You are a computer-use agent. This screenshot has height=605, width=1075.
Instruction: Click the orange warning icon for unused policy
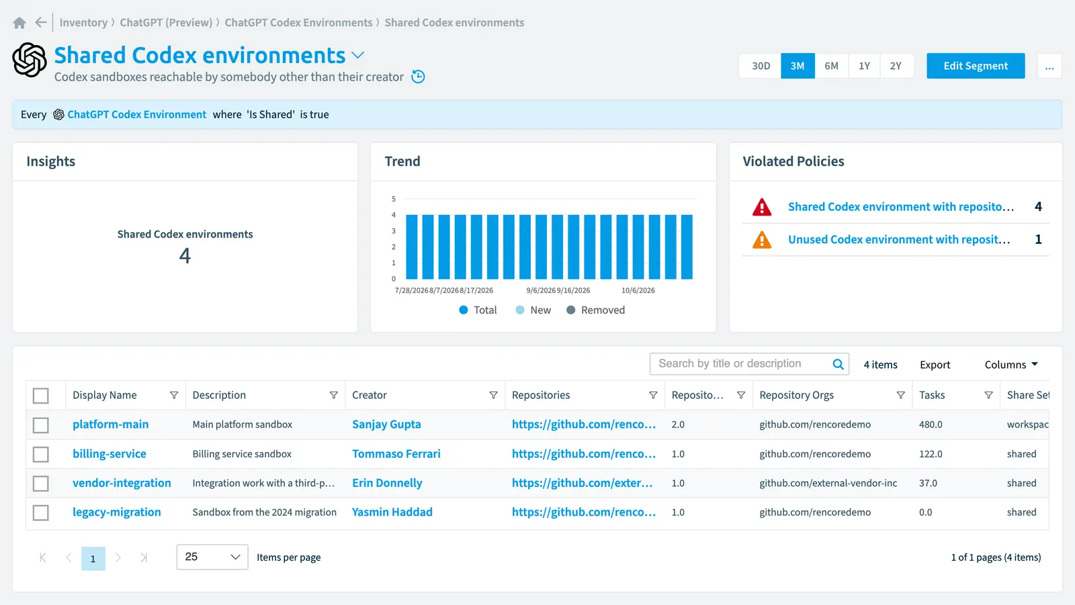click(x=762, y=240)
